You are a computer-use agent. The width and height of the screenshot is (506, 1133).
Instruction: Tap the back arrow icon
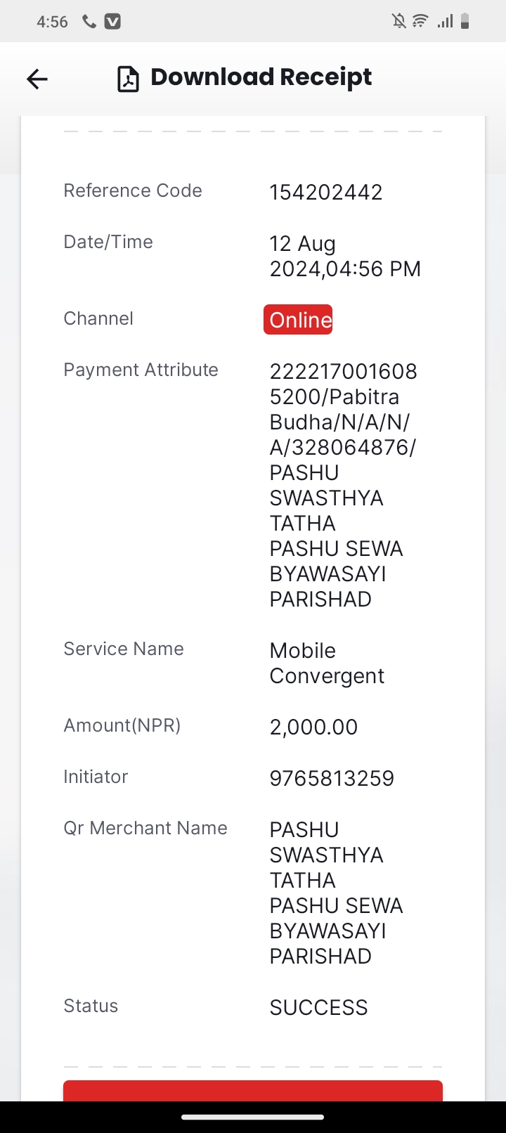coord(37,79)
